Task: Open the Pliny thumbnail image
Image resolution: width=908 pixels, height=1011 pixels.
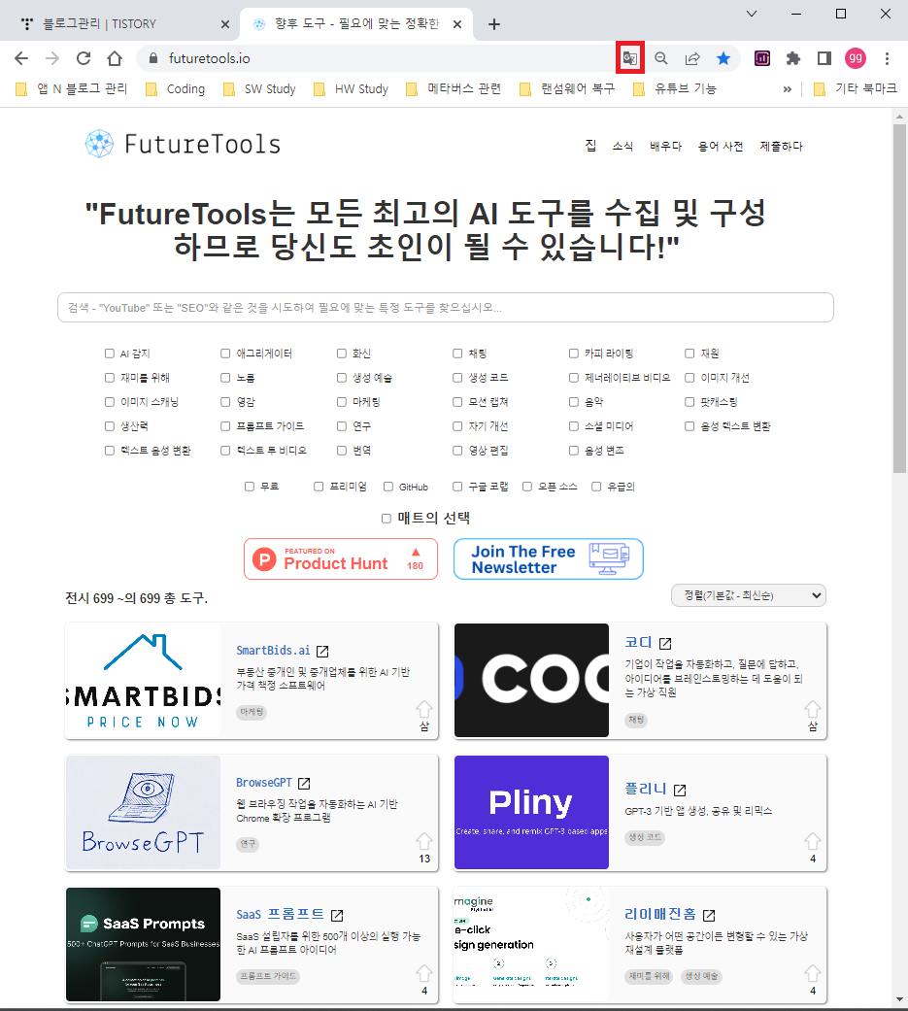Action: [x=531, y=813]
